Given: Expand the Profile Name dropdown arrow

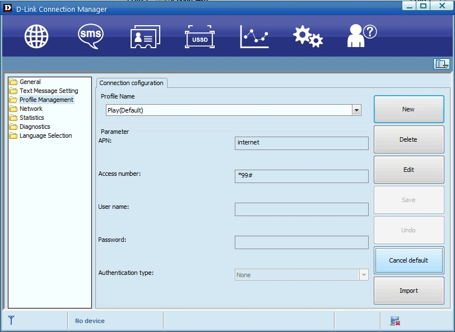Looking at the screenshot, I should pos(356,110).
